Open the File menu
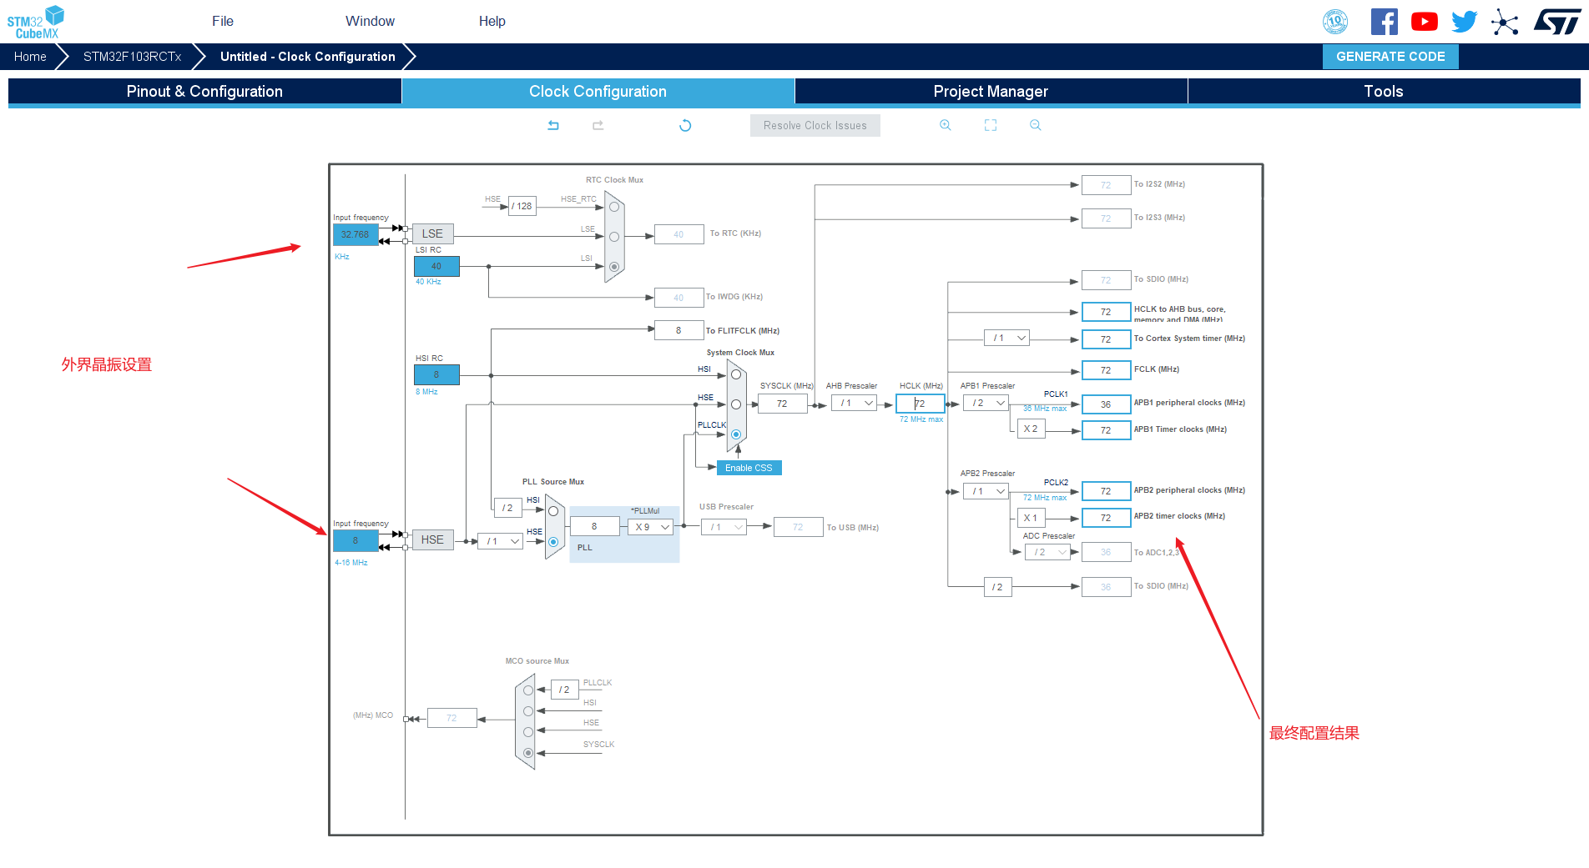This screenshot has width=1589, height=868. (223, 22)
